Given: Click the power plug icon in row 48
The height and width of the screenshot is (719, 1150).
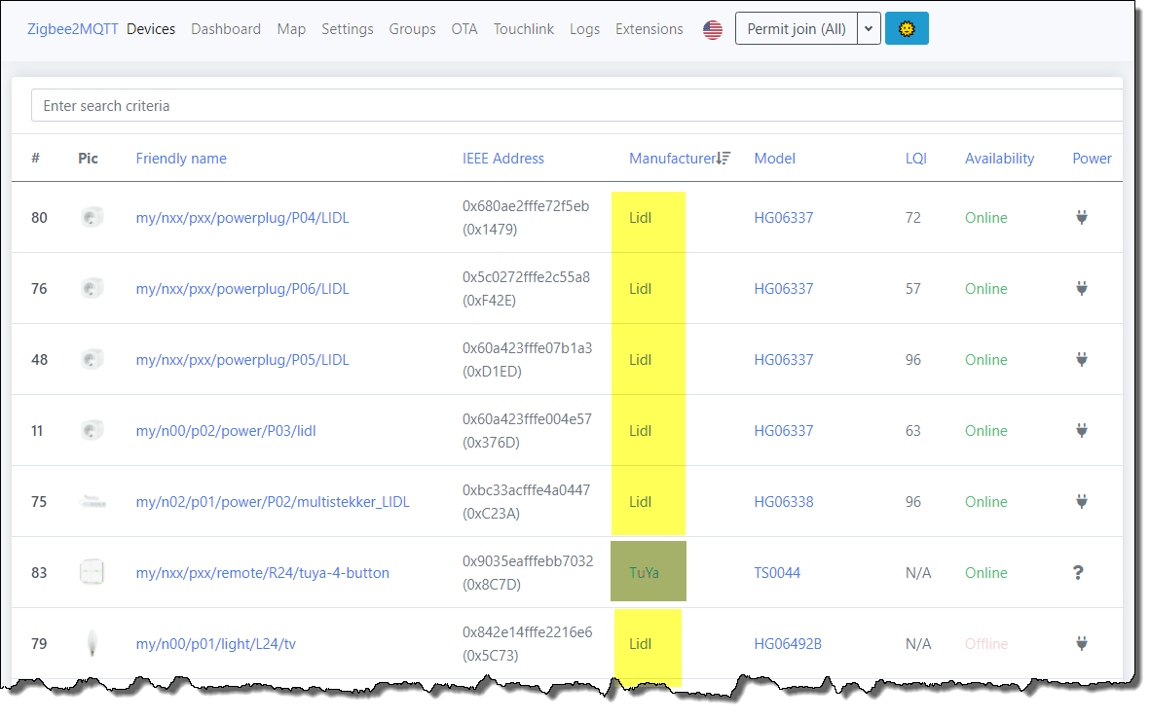Looking at the screenshot, I should (x=1081, y=359).
